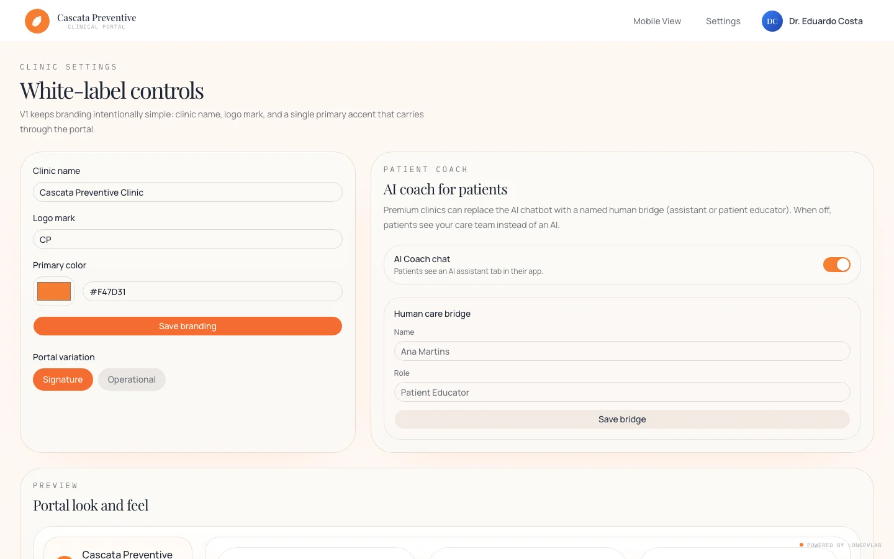Screen dimensions: 894x559
Task: Open the primary color swatch picker
Action: (54, 291)
